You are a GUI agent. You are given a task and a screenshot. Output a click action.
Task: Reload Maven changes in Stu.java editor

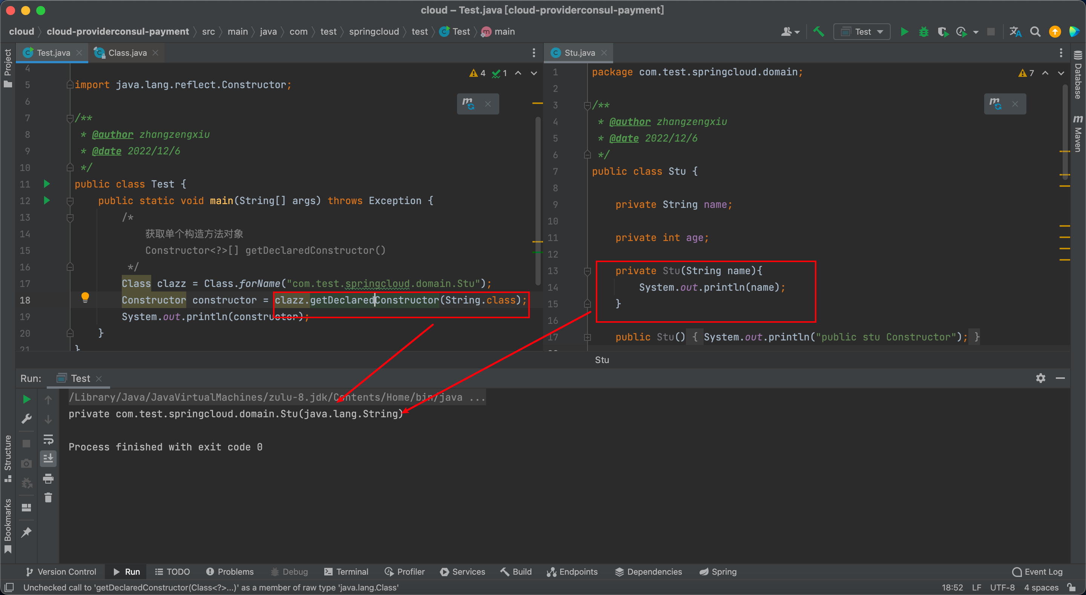click(x=995, y=104)
